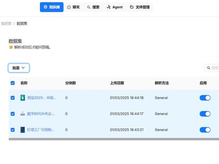
Task: Open the 灯塔工厂引领制... document link
Action: (41, 130)
